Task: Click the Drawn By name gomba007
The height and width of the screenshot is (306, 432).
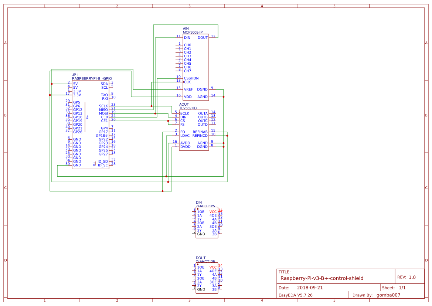Action: (388, 295)
